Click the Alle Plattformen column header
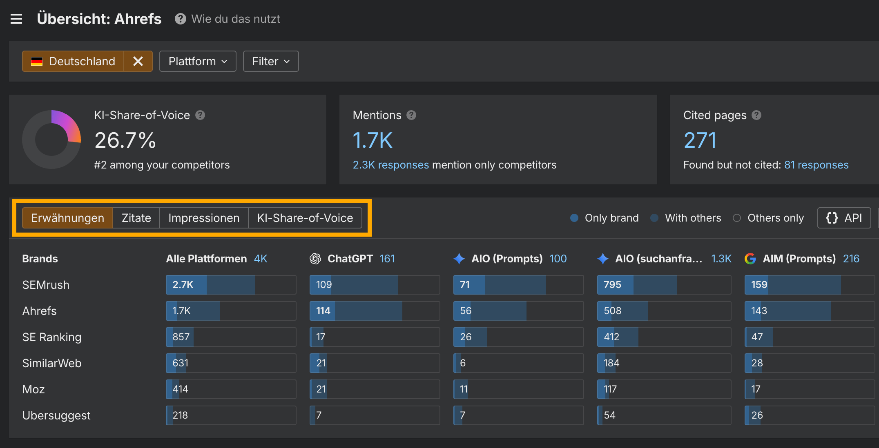 pos(206,259)
